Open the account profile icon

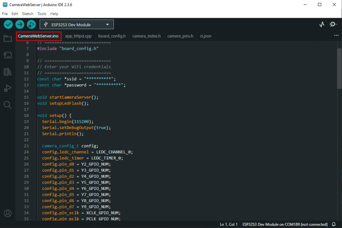click(x=8, y=213)
